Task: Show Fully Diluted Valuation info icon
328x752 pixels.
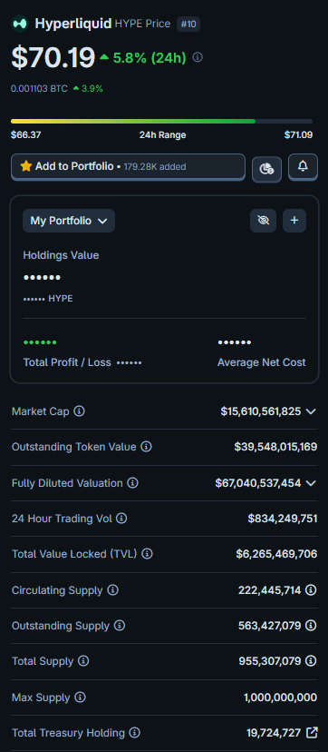Action: click(x=133, y=482)
